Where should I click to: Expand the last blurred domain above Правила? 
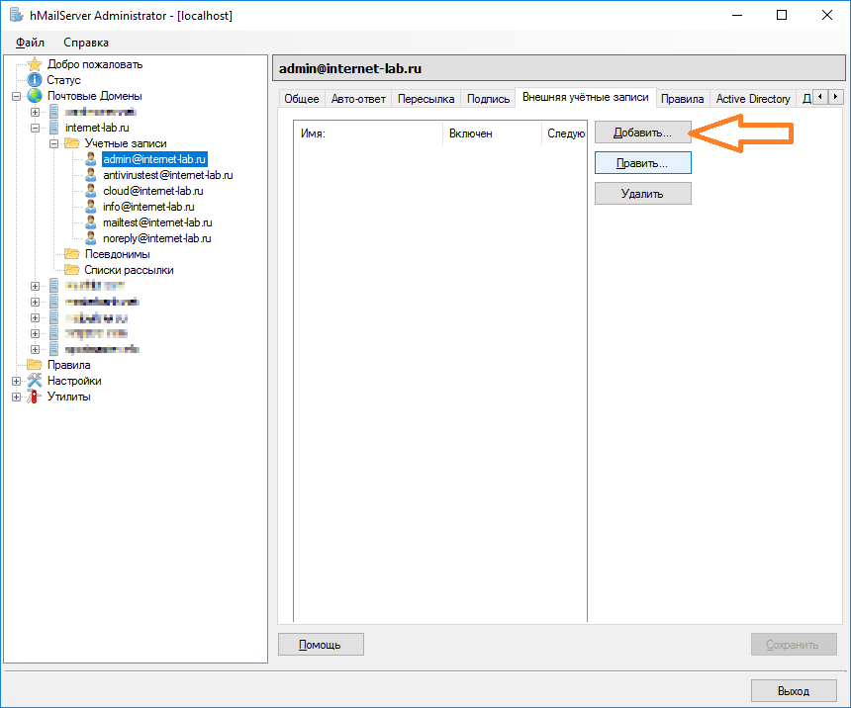[x=36, y=349]
